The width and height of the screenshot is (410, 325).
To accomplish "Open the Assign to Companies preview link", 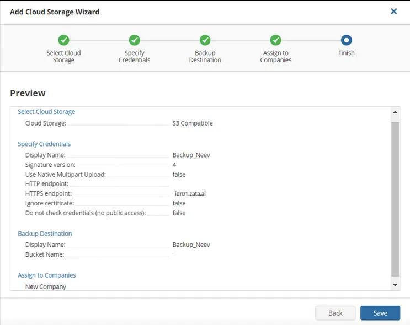I will [x=47, y=275].
